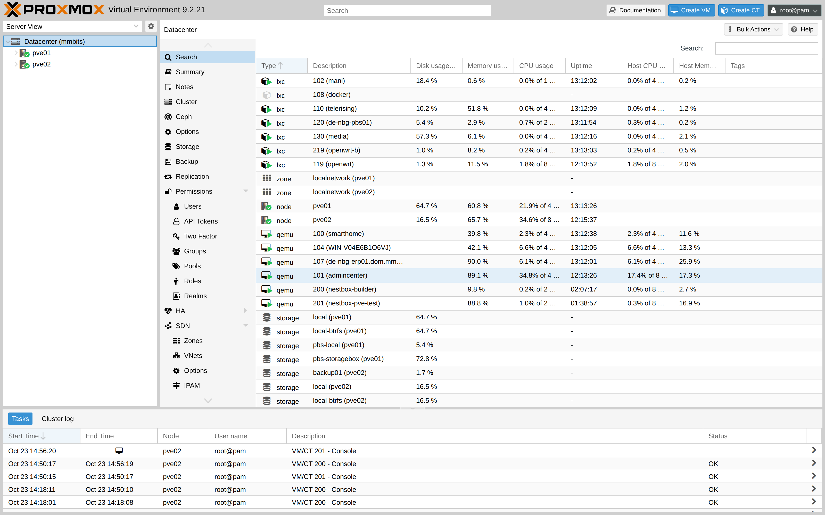
Task: Select the backup01 (pve02) storage row
Action: 539,373
